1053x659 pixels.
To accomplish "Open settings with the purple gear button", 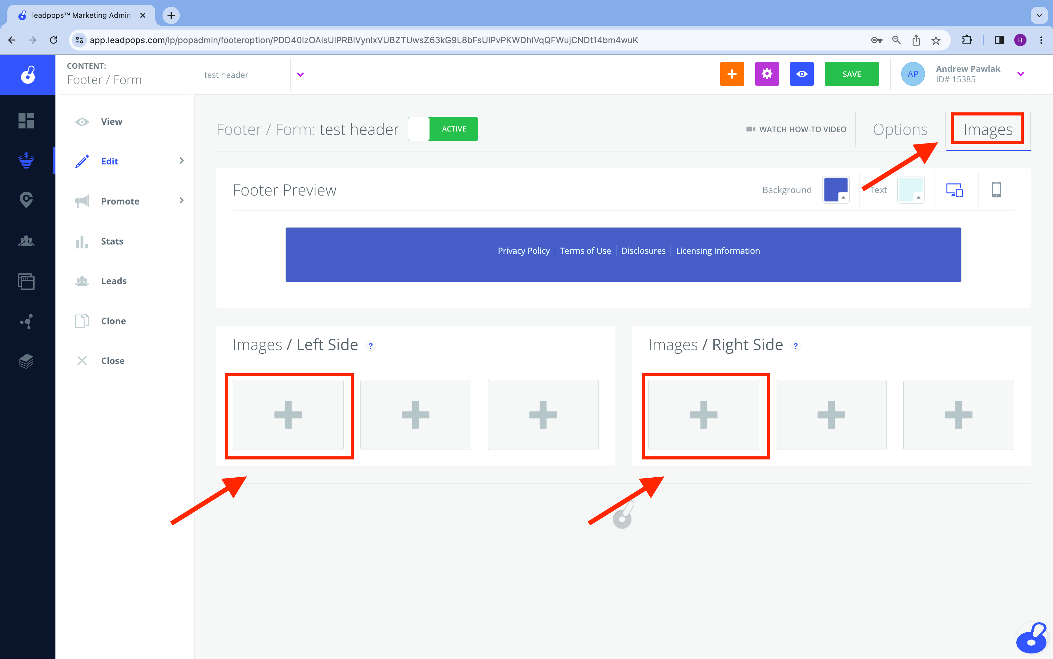I will point(767,74).
